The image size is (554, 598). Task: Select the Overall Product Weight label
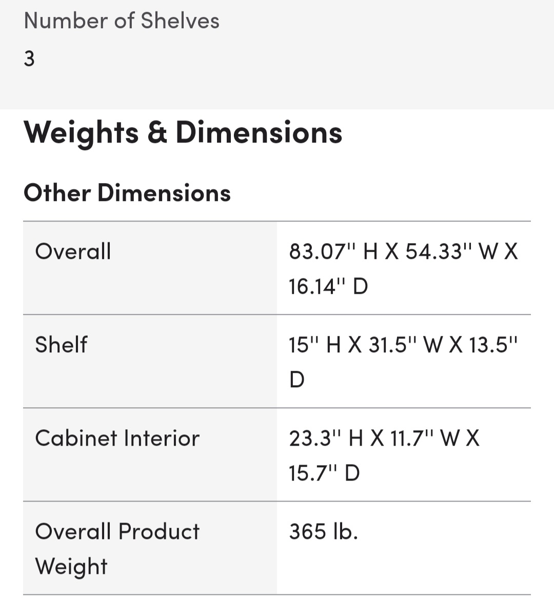coord(117,549)
